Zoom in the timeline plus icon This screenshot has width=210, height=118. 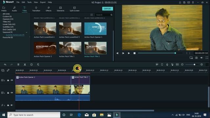click(x=201, y=65)
